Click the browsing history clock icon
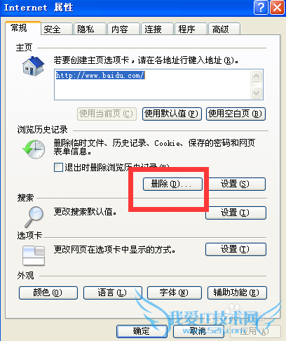Image resolution: width=286 pixels, height=341 pixels. click(34, 149)
